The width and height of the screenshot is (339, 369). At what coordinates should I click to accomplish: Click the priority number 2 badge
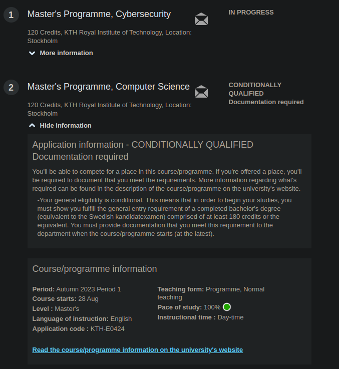pos(11,88)
